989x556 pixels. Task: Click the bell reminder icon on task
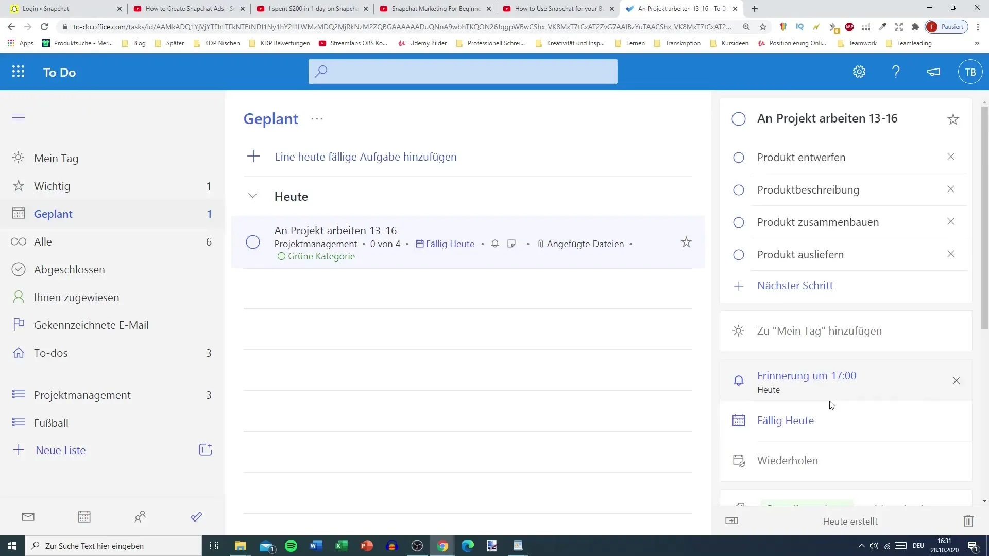pyautogui.click(x=495, y=243)
